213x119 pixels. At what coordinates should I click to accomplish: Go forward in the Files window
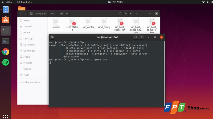(x=25, y=13)
